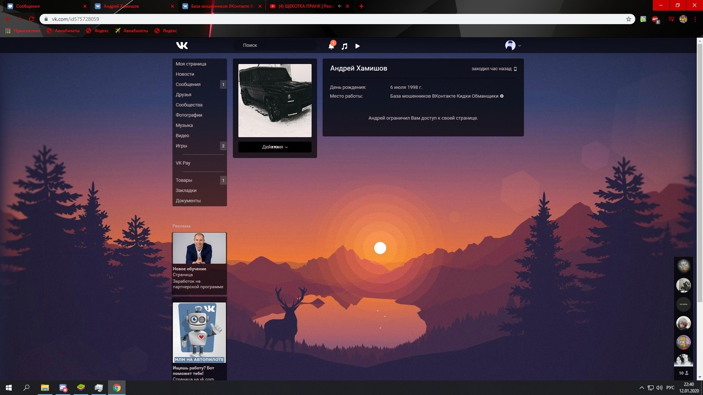This screenshot has width=703, height=395.
Task: Mute the YouTube tab's speaker icon
Action: (340, 6)
